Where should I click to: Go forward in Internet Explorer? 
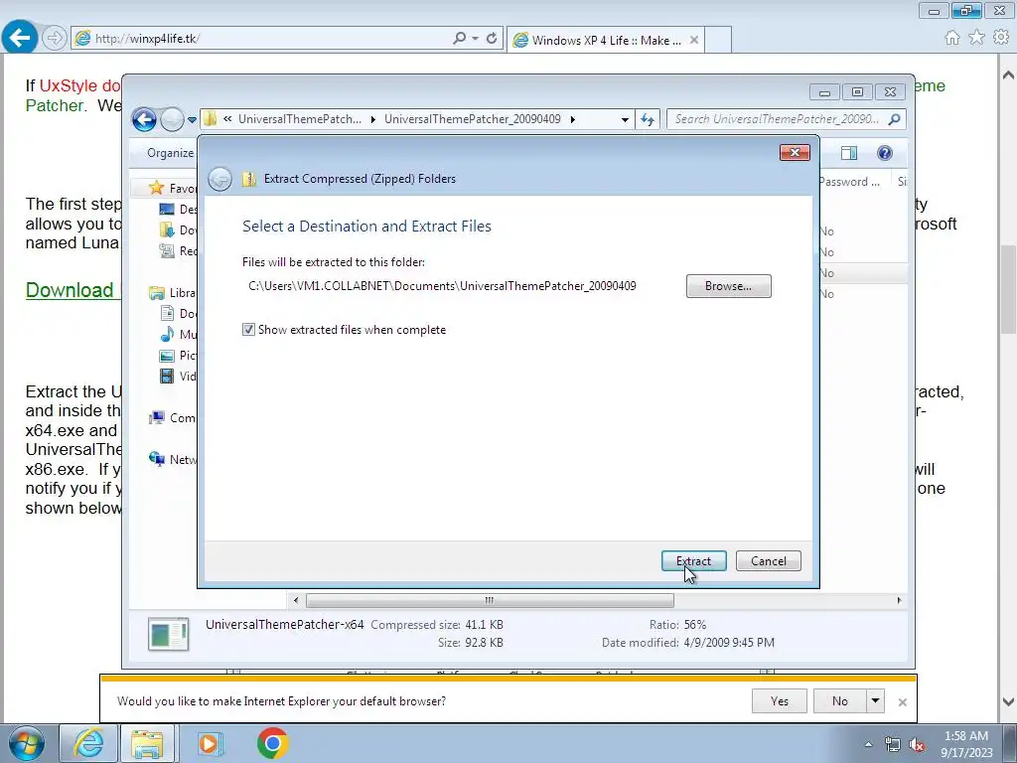[55, 39]
